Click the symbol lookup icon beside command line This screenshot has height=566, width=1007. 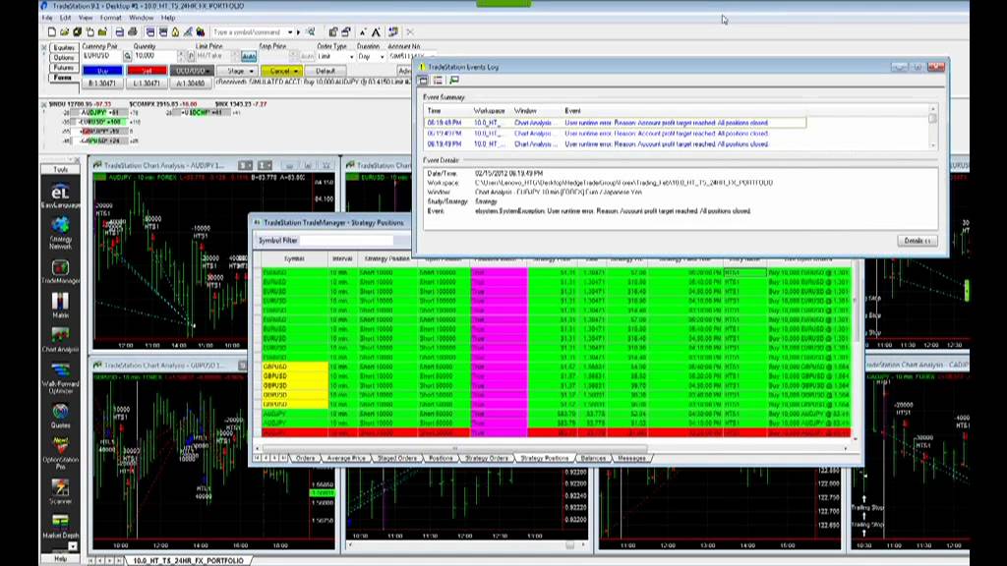coord(311,32)
